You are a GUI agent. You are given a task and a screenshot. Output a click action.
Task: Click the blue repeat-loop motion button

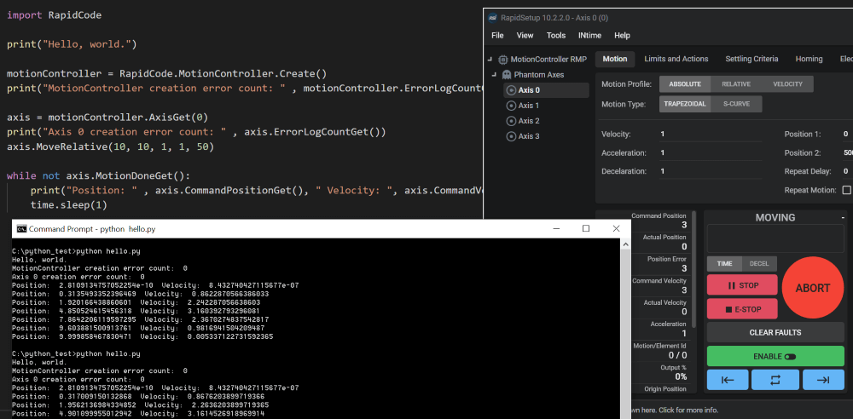(775, 380)
